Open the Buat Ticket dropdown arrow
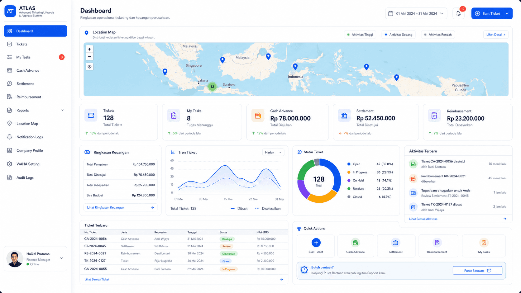521x293 pixels. 507,13
